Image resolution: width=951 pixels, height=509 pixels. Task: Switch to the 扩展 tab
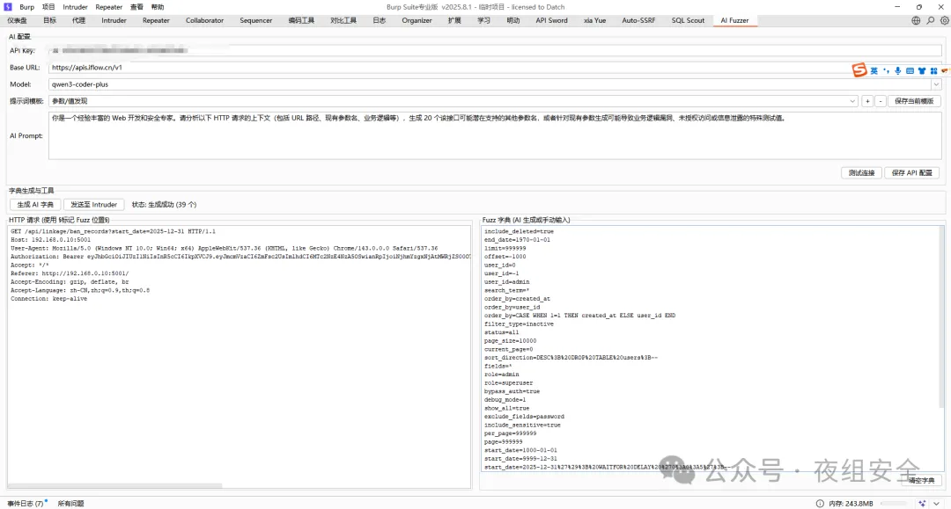pyautogui.click(x=454, y=20)
